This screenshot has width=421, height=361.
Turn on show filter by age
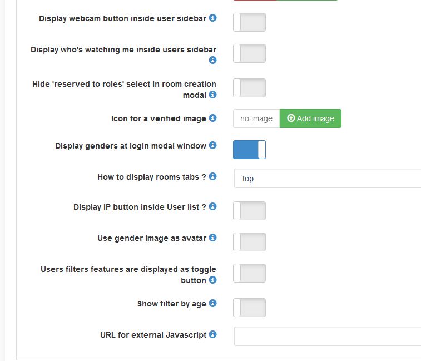coord(249,308)
